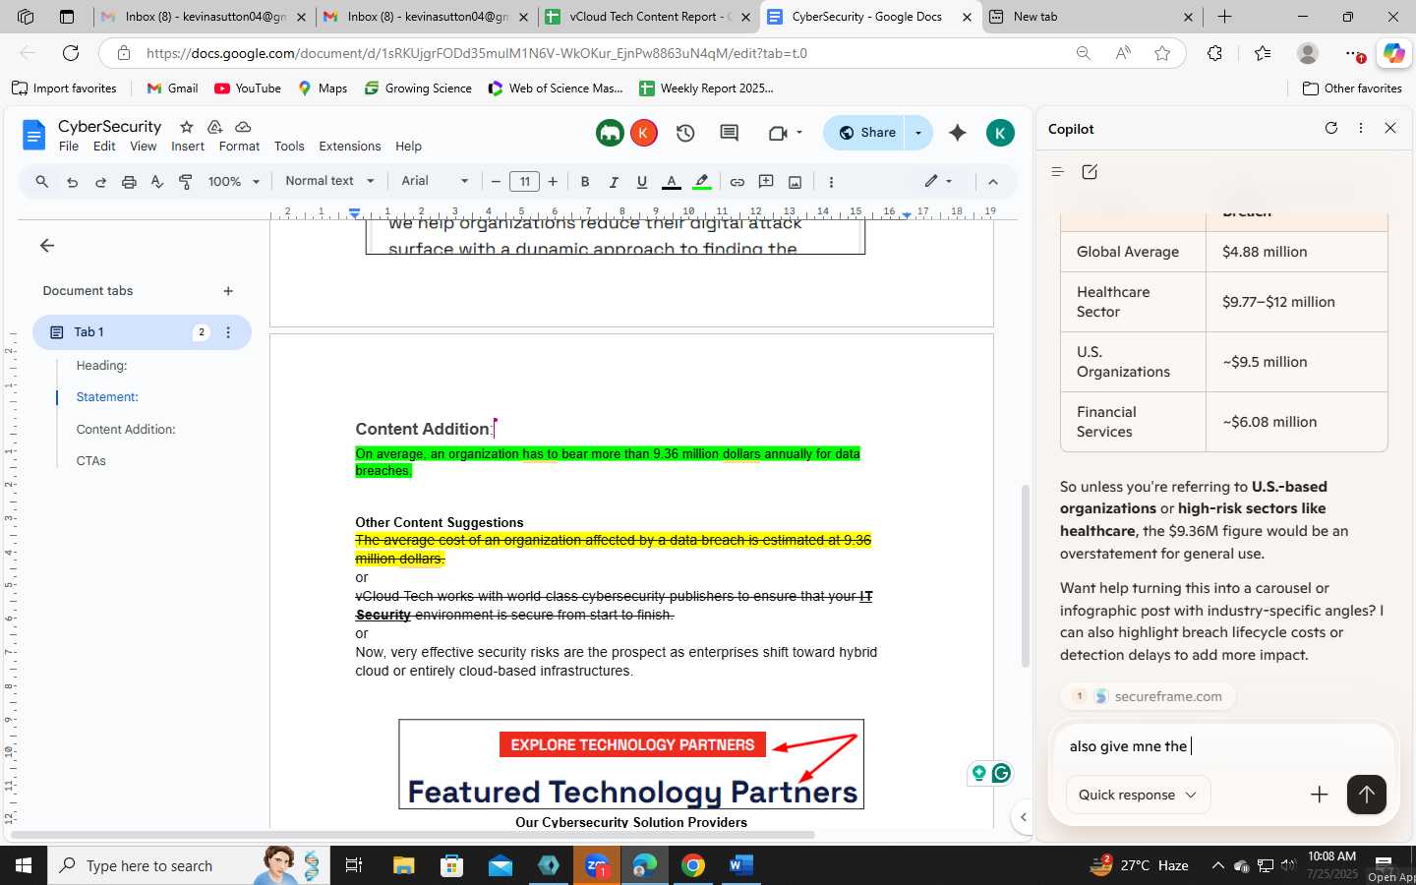
Task: Redo the last action
Action: (100, 181)
